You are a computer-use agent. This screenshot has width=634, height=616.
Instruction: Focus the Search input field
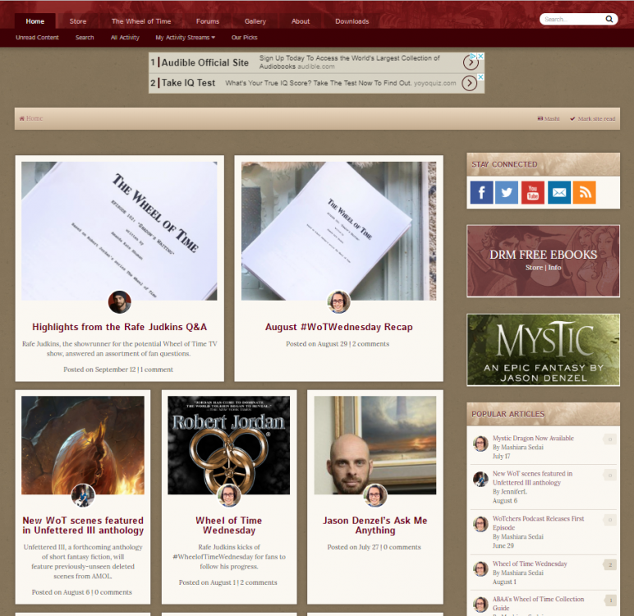[x=572, y=19]
